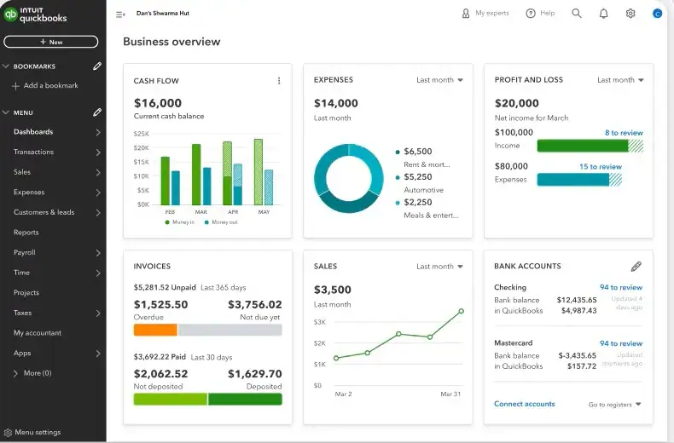
Task: Click the MAR green Money in bar
Action: click(x=196, y=175)
